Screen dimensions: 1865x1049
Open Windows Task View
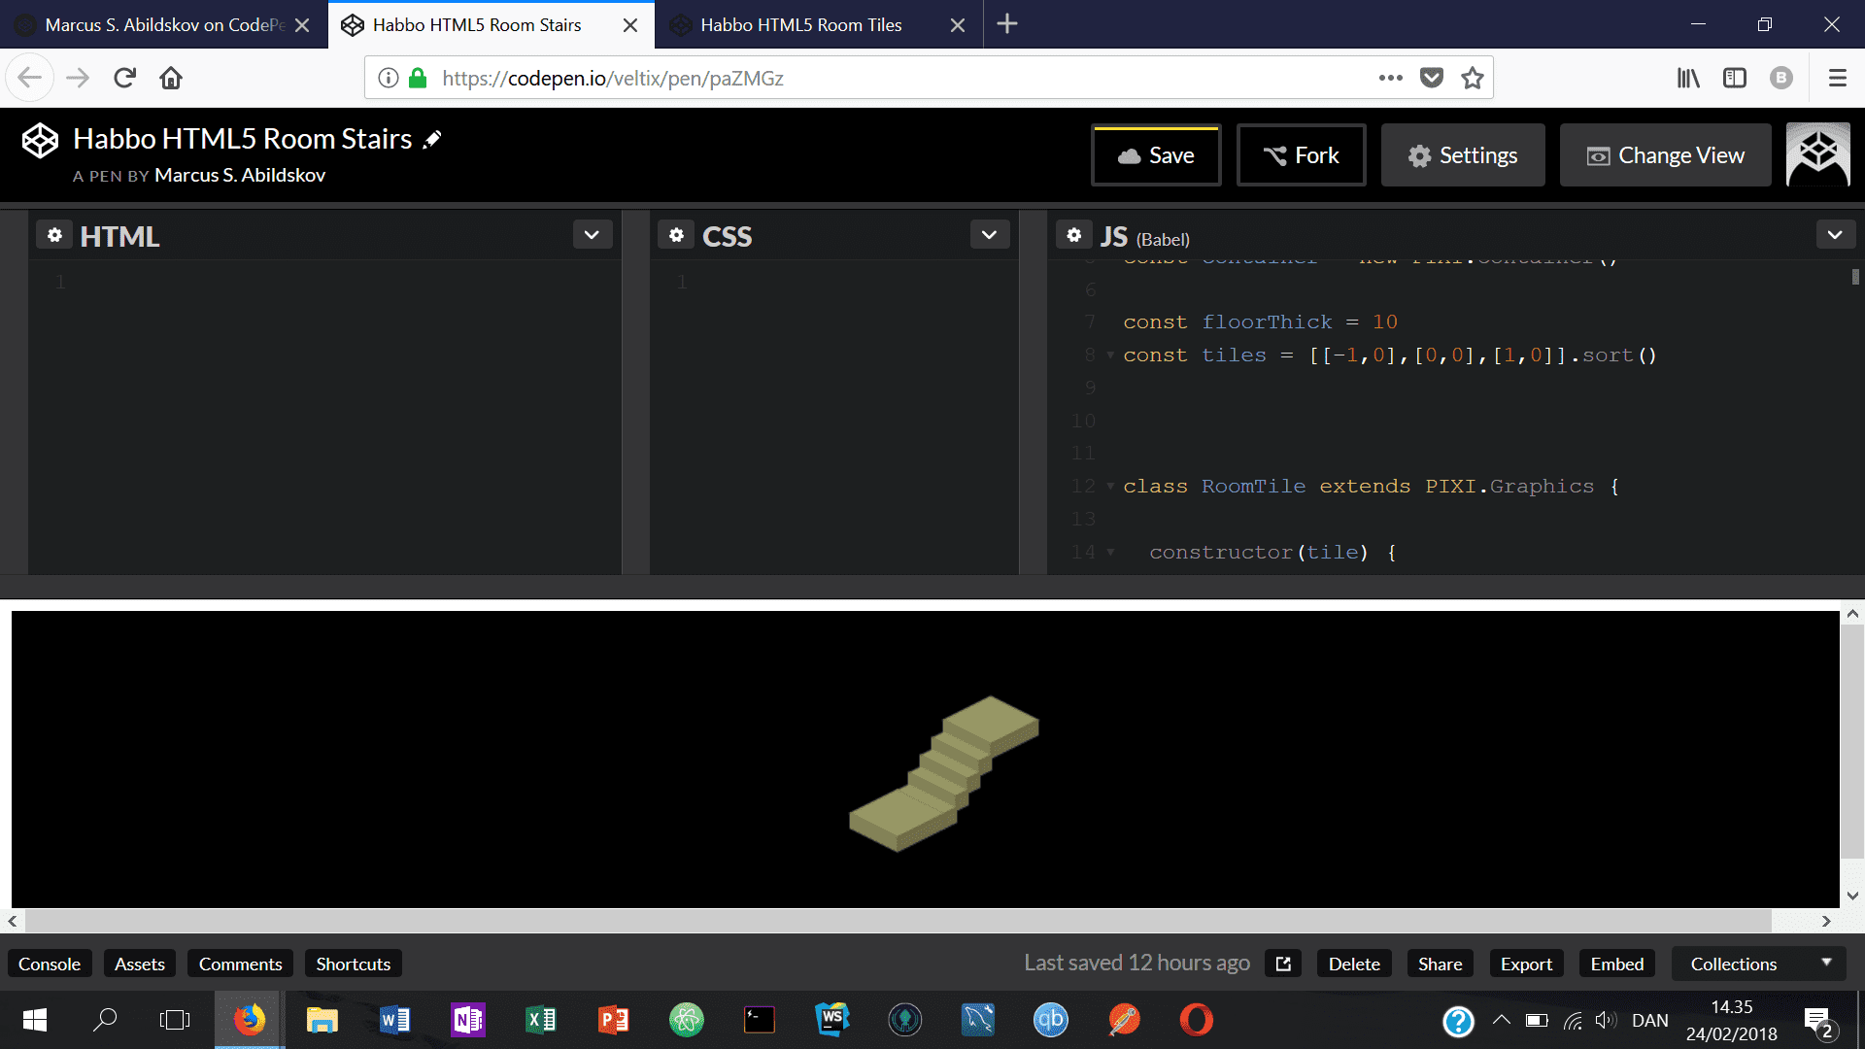pyautogui.click(x=175, y=1020)
